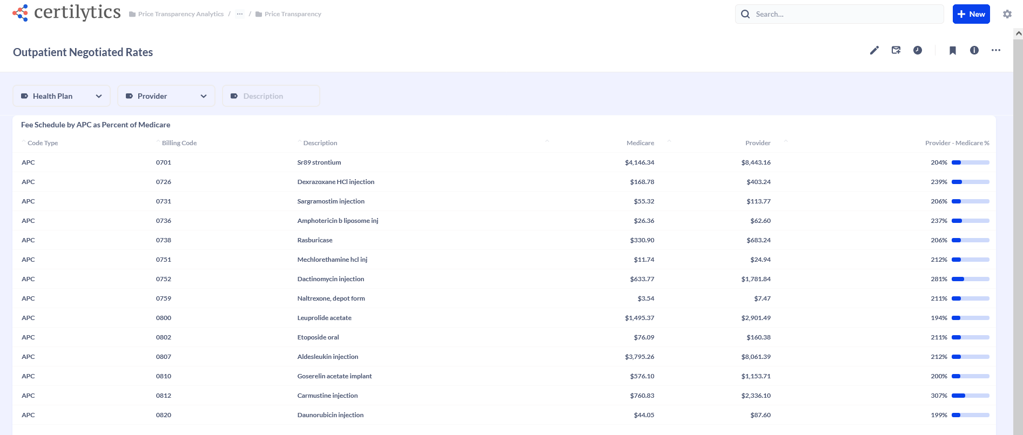This screenshot has height=435, width=1023.
Task: Open the Provider filter dropdown
Action: click(166, 96)
